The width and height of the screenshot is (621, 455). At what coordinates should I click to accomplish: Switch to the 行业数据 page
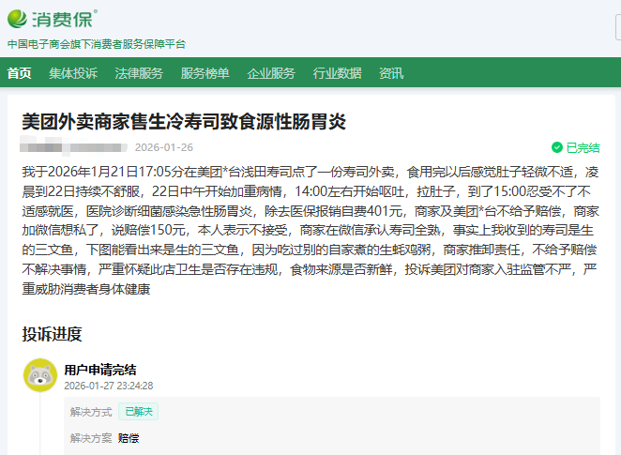click(x=337, y=73)
